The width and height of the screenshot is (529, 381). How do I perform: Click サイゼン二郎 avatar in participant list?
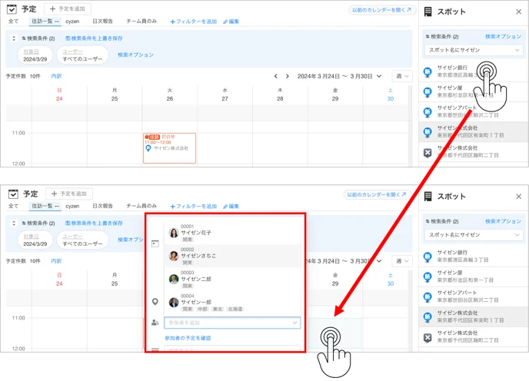pos(174,279)
